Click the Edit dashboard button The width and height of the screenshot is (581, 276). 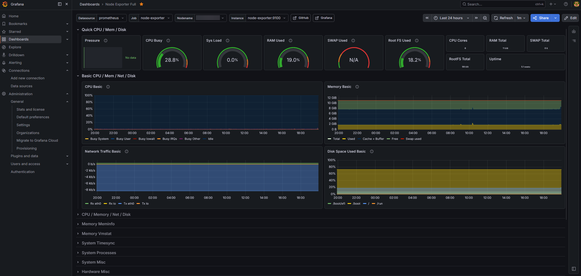tap(570, 18)
